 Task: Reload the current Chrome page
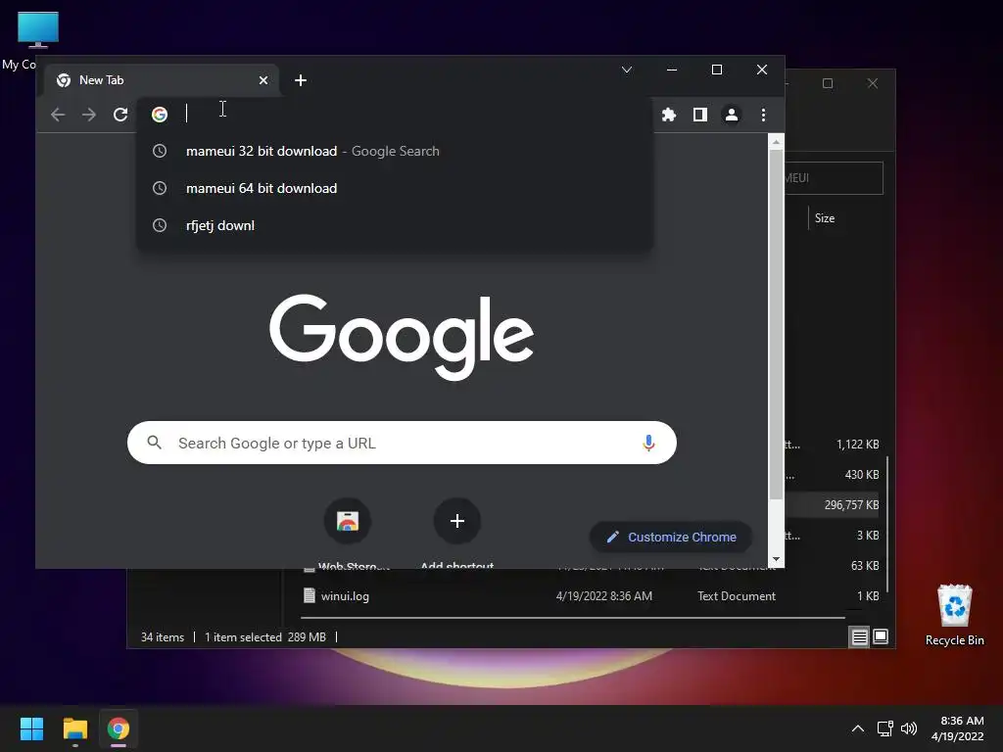click(120, 115)
